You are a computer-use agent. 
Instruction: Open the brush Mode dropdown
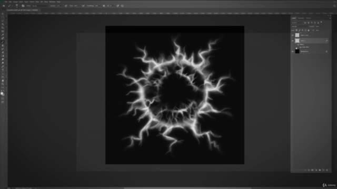point(40,6)
